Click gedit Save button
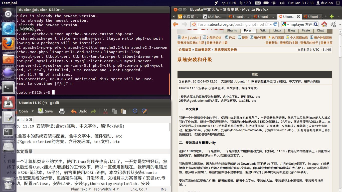Image resolution: width=342 pixels, height=192 pixels. pyautogui.click(x=45, y=111)
